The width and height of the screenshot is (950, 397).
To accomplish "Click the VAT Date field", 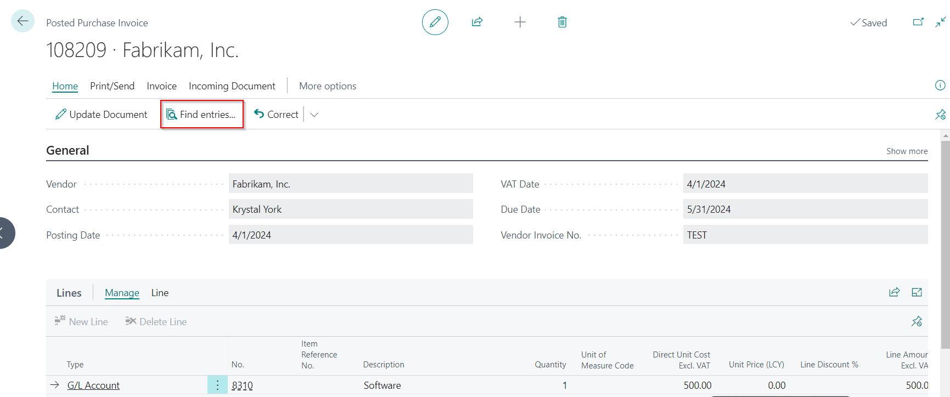I will coord(805,184).
